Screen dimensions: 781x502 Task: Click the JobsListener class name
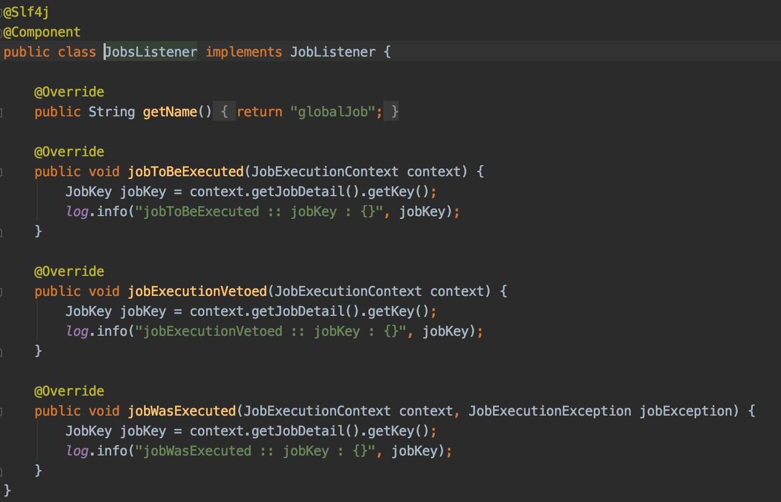tap(151, 52)
